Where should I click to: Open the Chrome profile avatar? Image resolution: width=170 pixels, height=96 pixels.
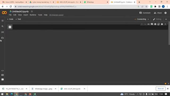pyautogui.click(x=163, y=6)
